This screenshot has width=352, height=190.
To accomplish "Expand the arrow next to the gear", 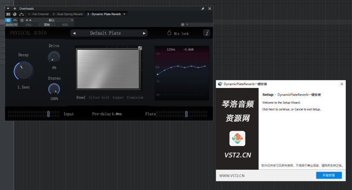I will [187, 25].
